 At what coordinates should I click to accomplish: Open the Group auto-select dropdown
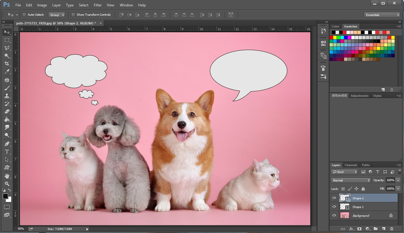(57, 15)
